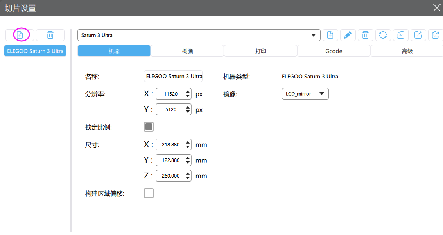Screen dimensions: 443x235
Task: Delete the selected machine in left panel
Action: coord(50,35)
